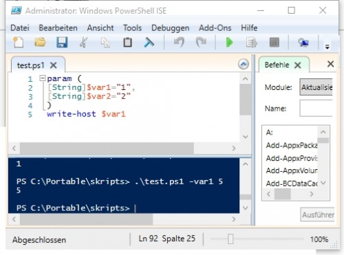
Task: Paste from clipboard using the clipboard icon
Action: click(127, 43)
